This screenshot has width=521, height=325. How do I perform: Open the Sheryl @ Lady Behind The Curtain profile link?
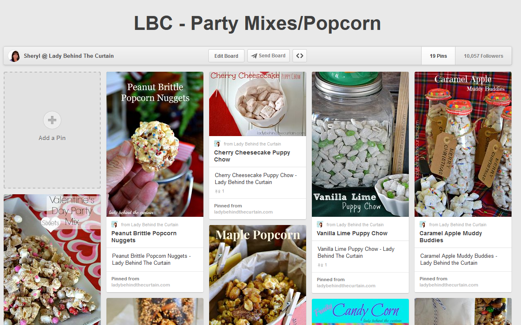point(69,56)
